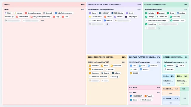Select the Neosurance chip
191x107 pixels.
point(22,17)
